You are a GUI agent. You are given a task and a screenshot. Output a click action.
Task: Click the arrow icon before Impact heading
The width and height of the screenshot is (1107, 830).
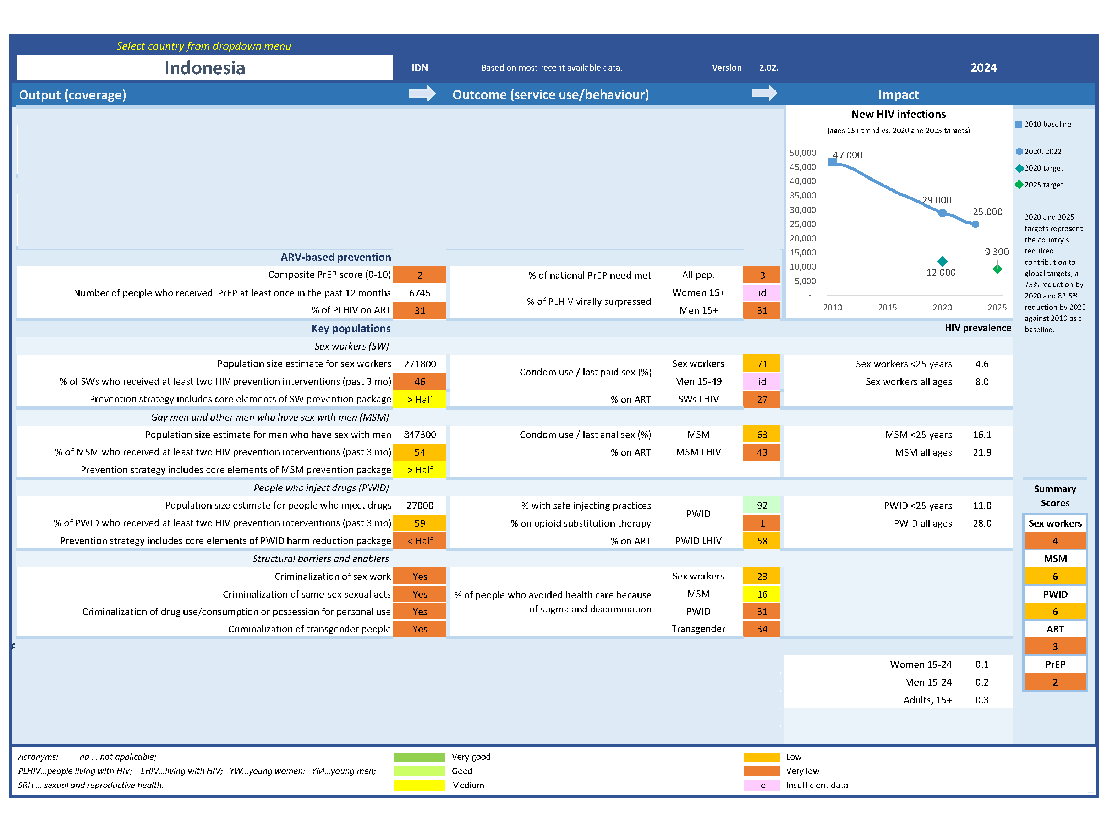pos(765,93)
